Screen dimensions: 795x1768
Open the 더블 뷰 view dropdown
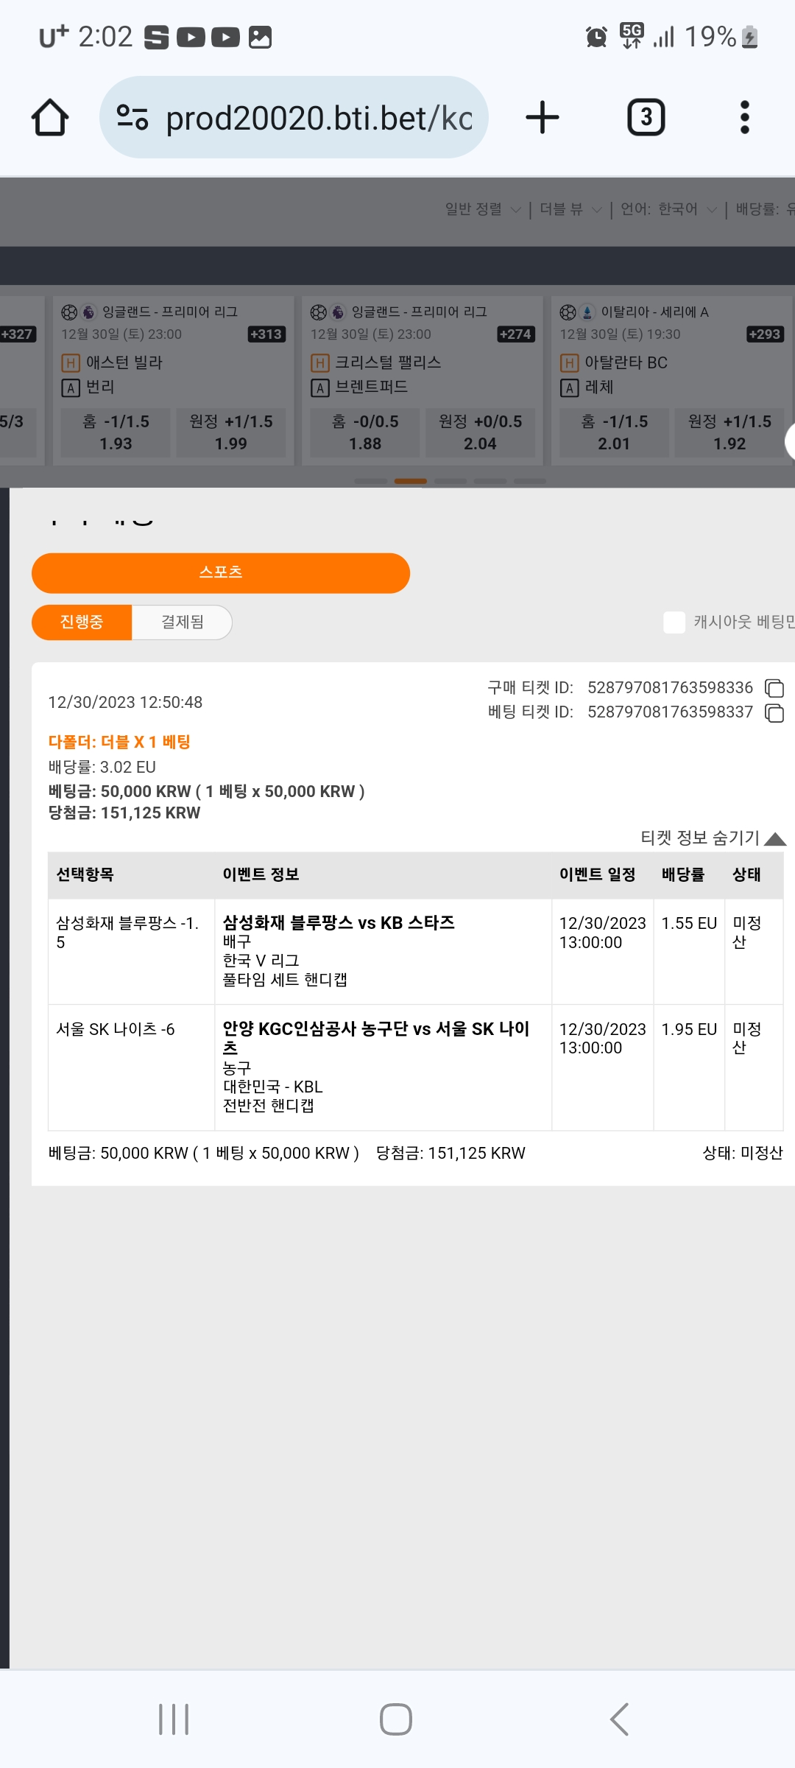click(x=570, y=209)
